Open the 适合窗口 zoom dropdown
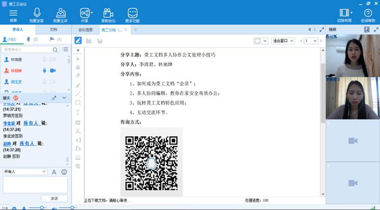The width and height of the screenshot is (380, 210). coord(283,41)
